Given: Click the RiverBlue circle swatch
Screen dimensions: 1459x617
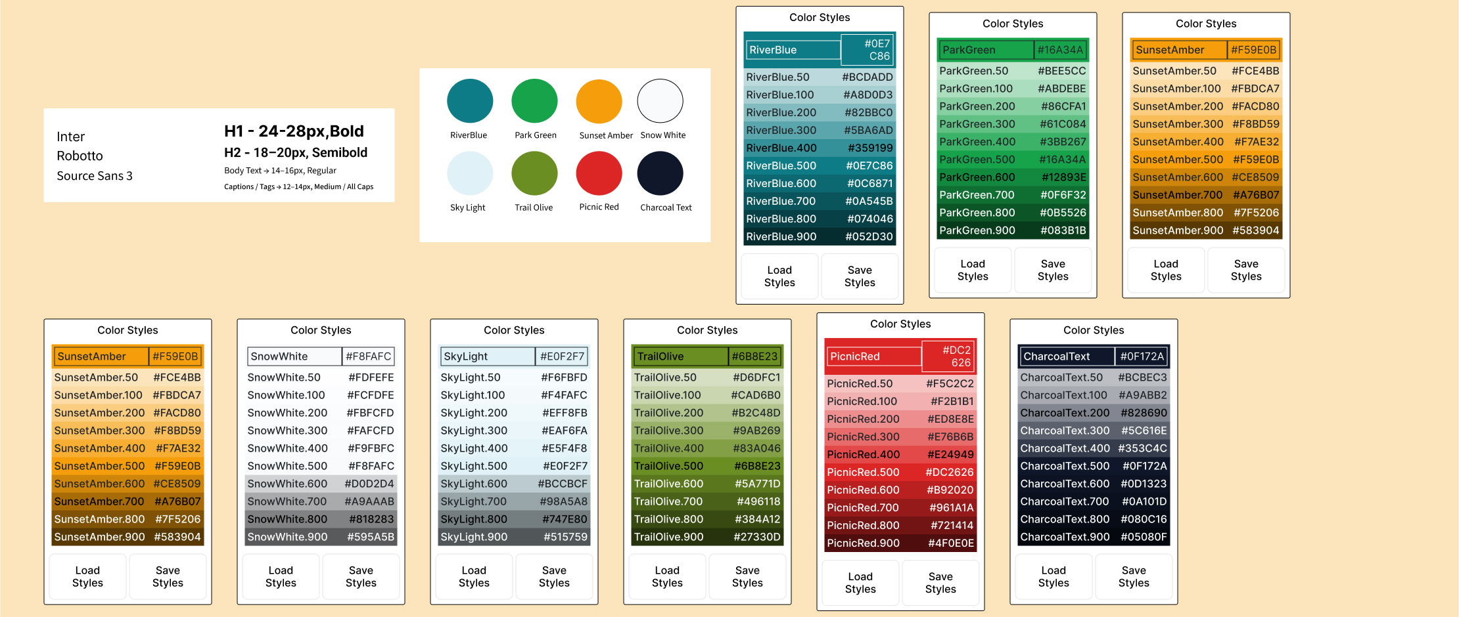Looking at the screenshot, I should (x=470, y=101).
